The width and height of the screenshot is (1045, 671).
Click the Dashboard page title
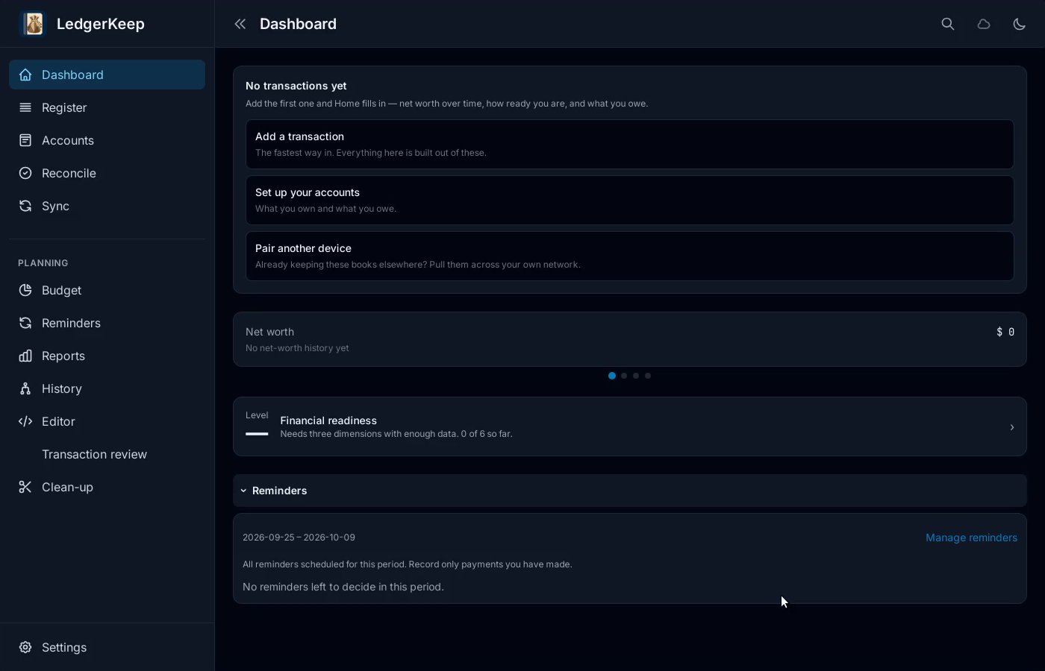(x=298, y=24)
